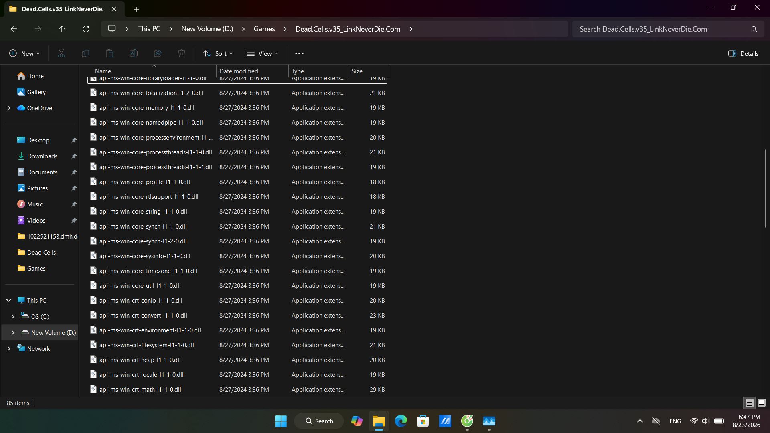770x433 pixels.
Task: Open the pinned Documents folder
Action: point(42,172)
